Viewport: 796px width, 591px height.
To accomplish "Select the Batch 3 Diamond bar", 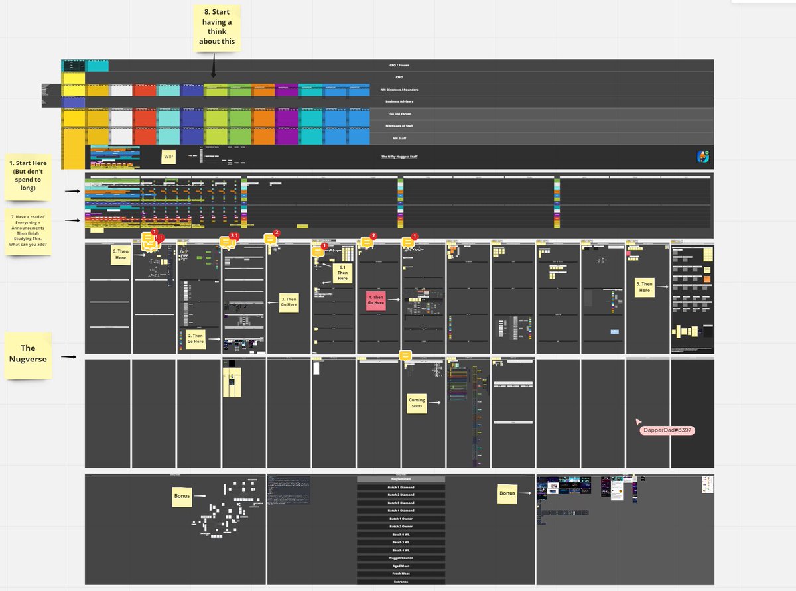I will point(401,503).
